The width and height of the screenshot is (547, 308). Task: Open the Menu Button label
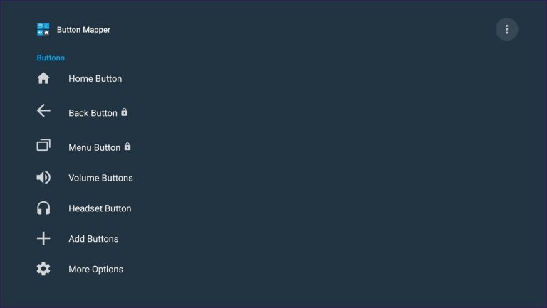click(x=94, y=148)
